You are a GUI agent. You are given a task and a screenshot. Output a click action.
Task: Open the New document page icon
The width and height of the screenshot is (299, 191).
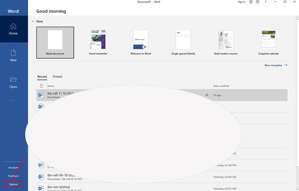[x=13, y=53]
